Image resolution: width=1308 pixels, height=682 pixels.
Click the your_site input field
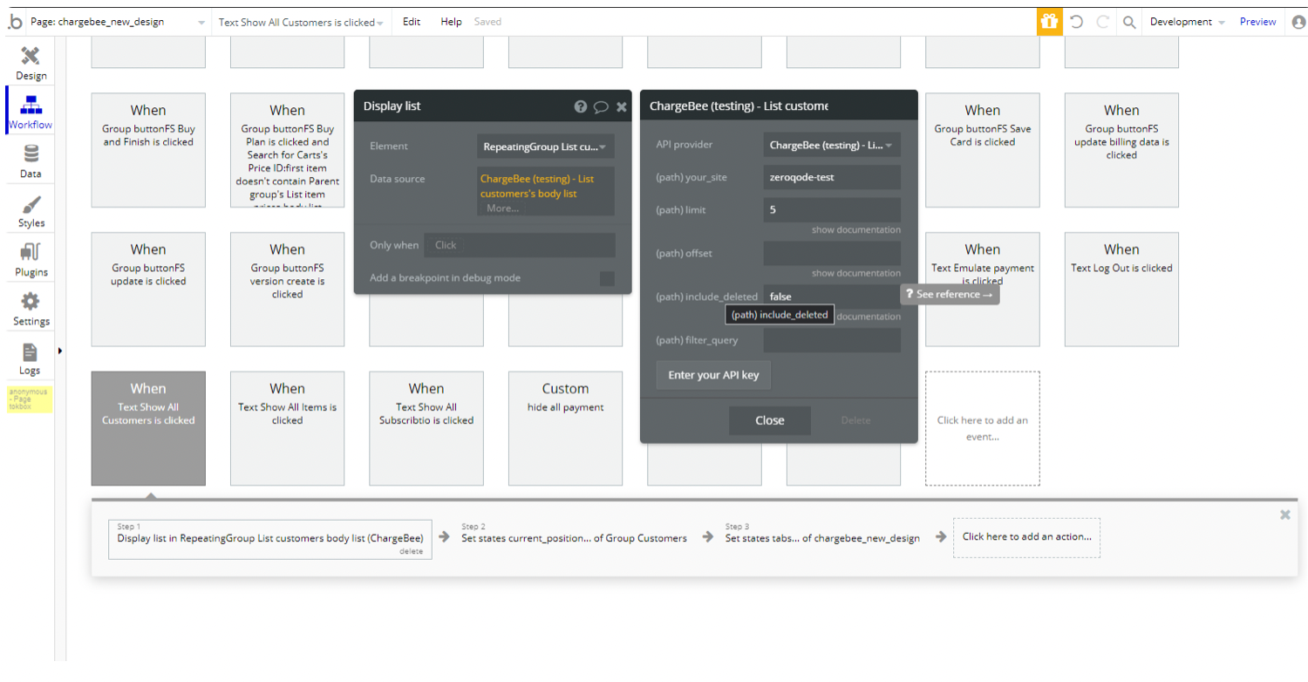[832, 177]
